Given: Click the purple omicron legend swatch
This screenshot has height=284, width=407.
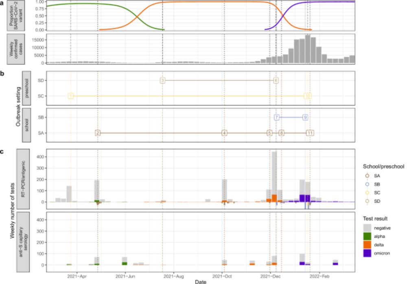Looking at the screenshot, I should point(367,253).
